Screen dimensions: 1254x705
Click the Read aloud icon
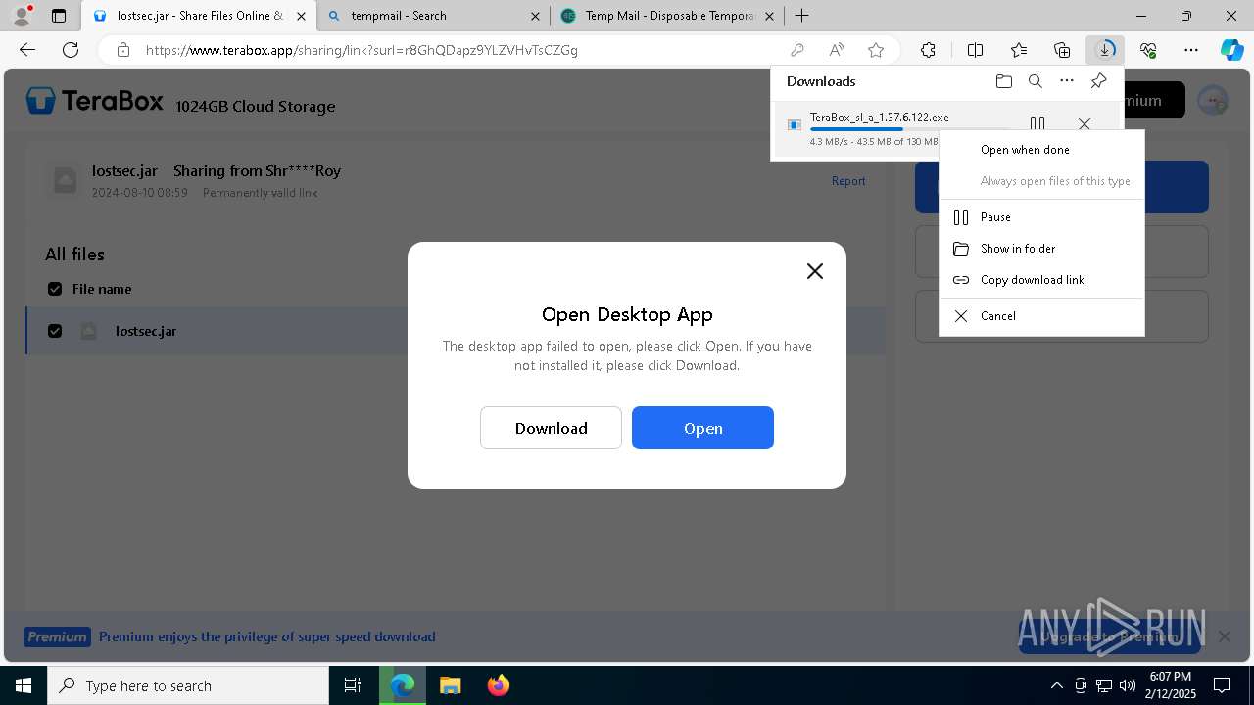point(837,50)
